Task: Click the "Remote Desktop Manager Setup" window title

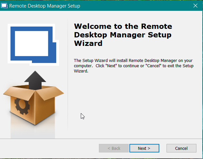Action: [x=45, y=6]
